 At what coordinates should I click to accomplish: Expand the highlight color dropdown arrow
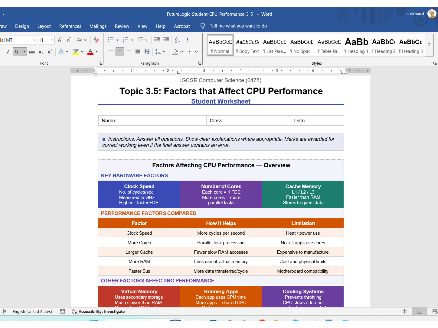[x=82, y=52]
